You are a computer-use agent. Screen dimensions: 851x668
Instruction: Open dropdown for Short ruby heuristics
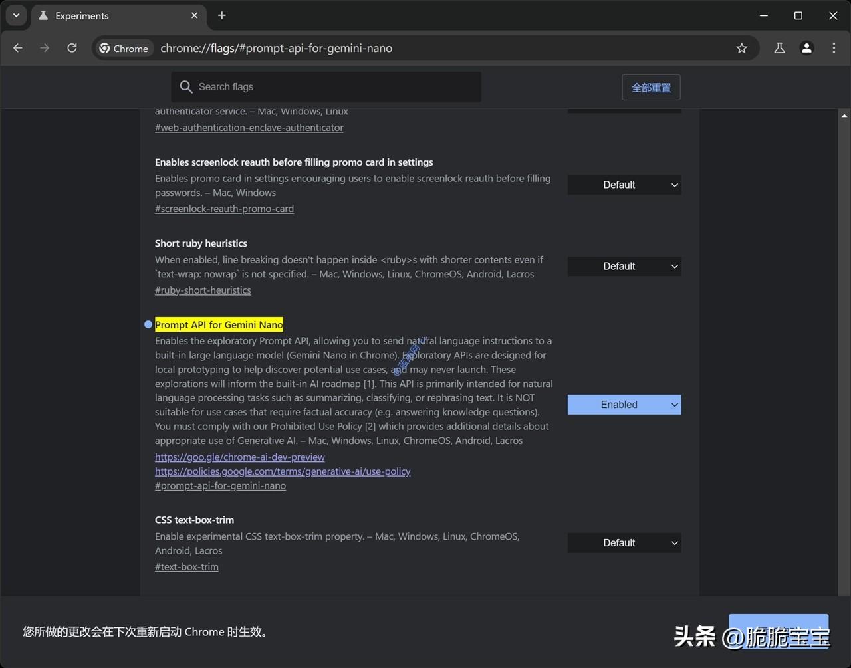click(x=624, y=266)
